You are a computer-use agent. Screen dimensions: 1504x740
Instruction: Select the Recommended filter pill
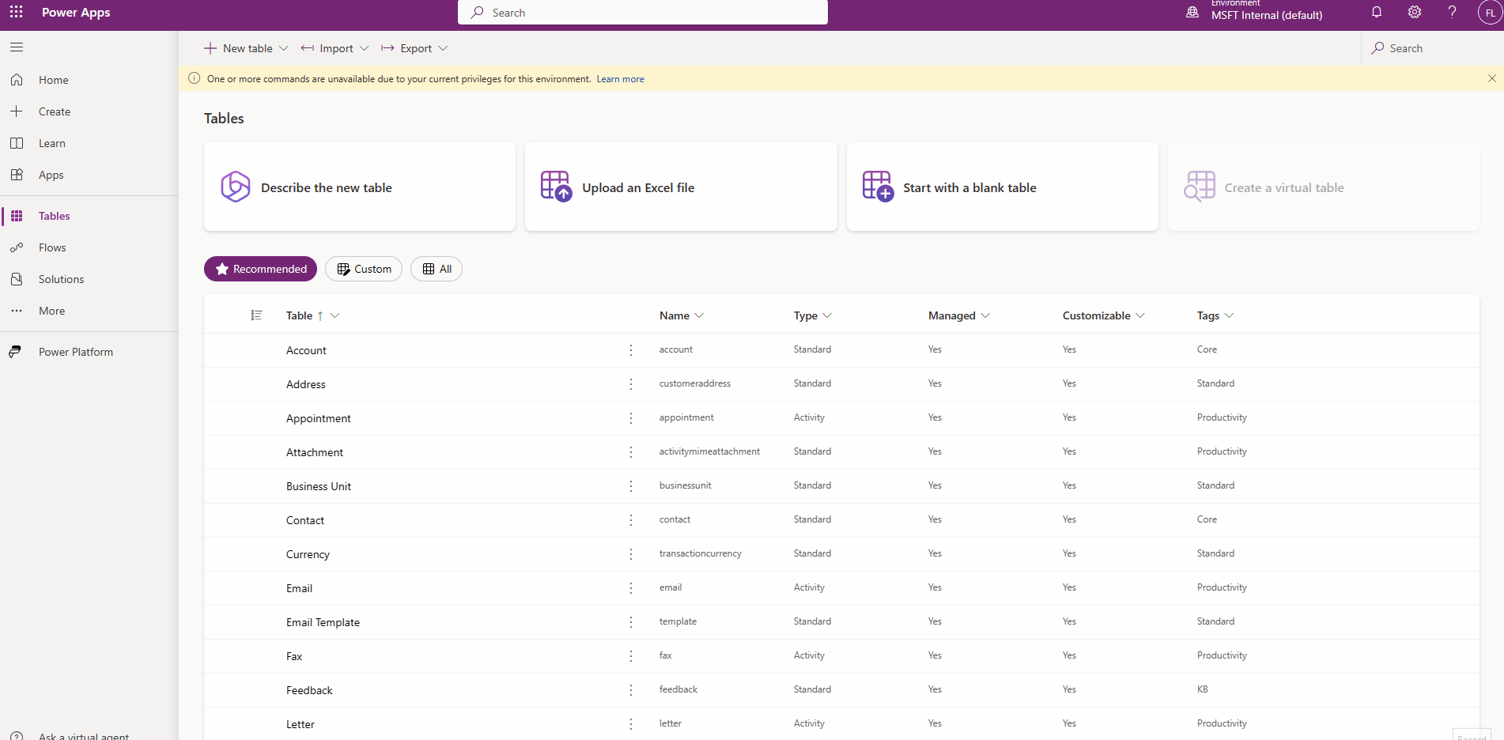260,269
